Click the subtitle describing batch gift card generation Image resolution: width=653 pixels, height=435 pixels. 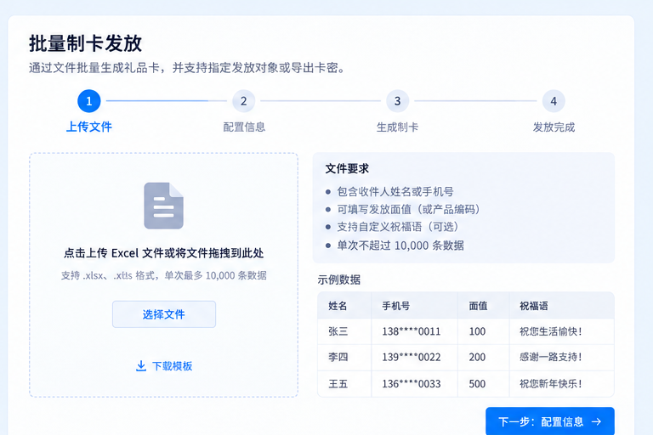tap(187, 68)
